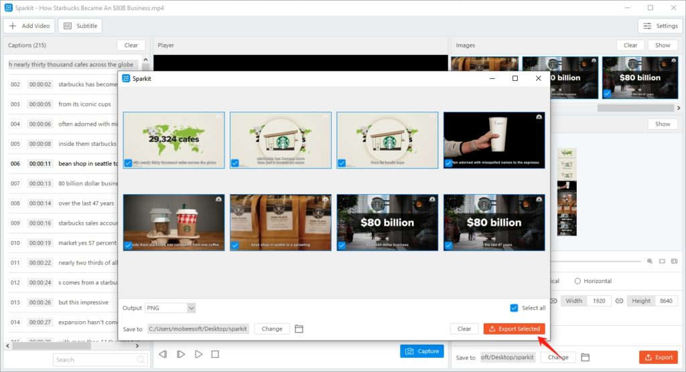Screen dimensions: 686x372
Task: Select the 29,324 cafes thumbnail
Action: point(174,140)
